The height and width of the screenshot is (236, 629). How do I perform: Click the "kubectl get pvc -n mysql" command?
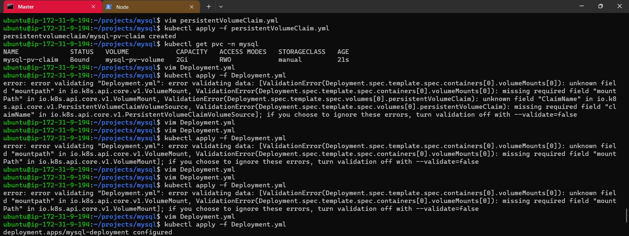click(x=211, y=44)
